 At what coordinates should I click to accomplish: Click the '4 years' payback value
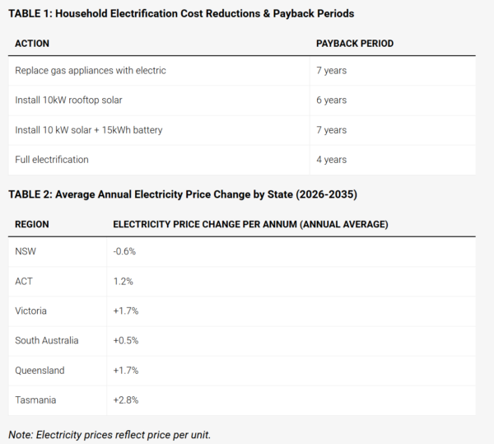(x=331, y=160)
